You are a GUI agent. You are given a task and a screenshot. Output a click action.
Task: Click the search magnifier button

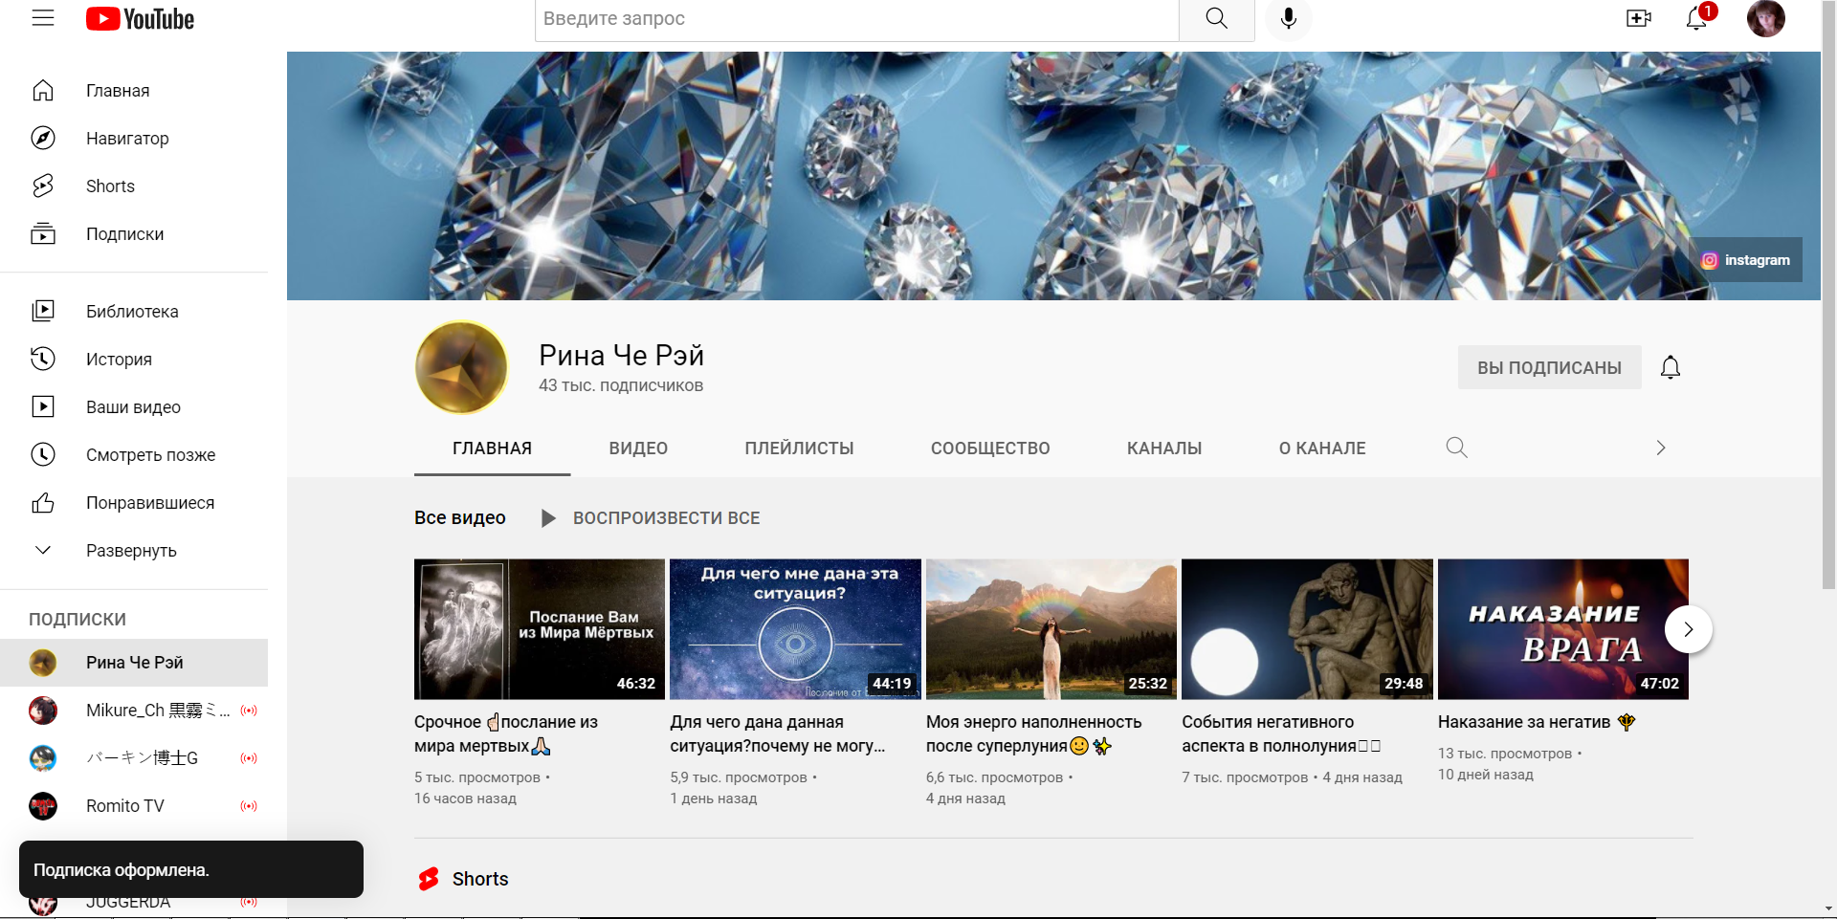1216,18
